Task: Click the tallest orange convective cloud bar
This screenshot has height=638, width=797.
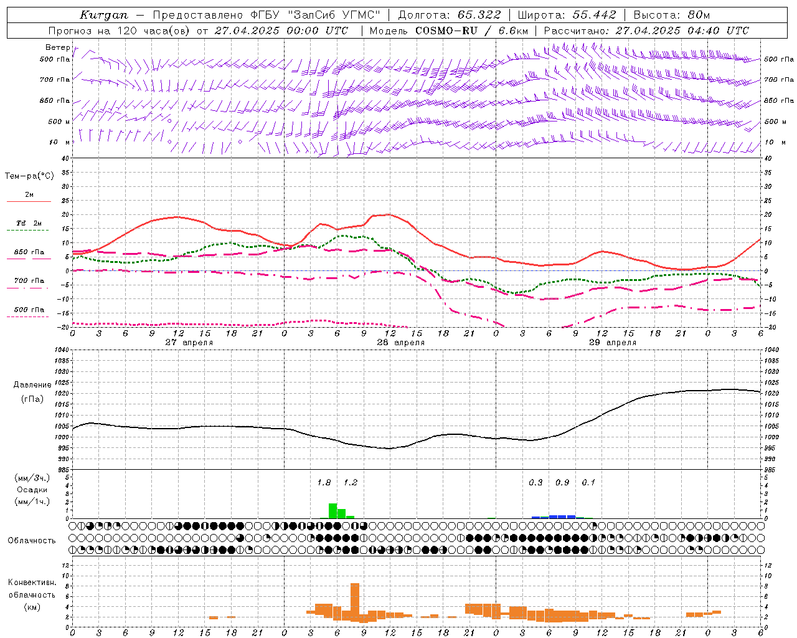Action: click(355, 602)
